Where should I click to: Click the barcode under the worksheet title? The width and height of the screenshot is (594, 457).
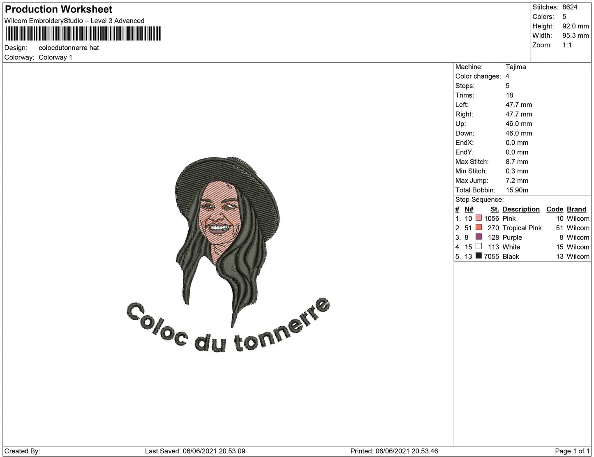[x=83, y=34]
